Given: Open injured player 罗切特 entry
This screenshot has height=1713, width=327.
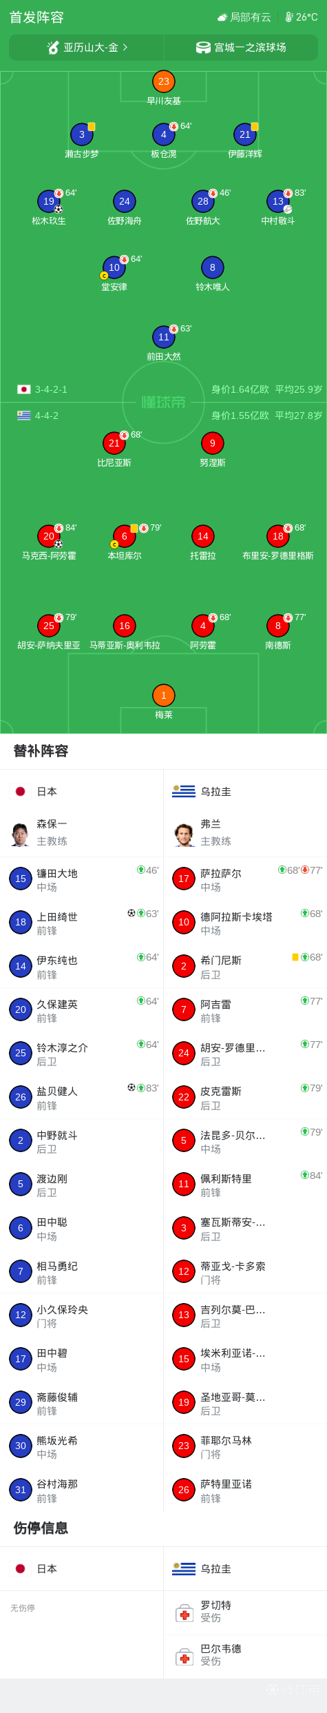Looking at the screenshot, I should [245, 1612].
